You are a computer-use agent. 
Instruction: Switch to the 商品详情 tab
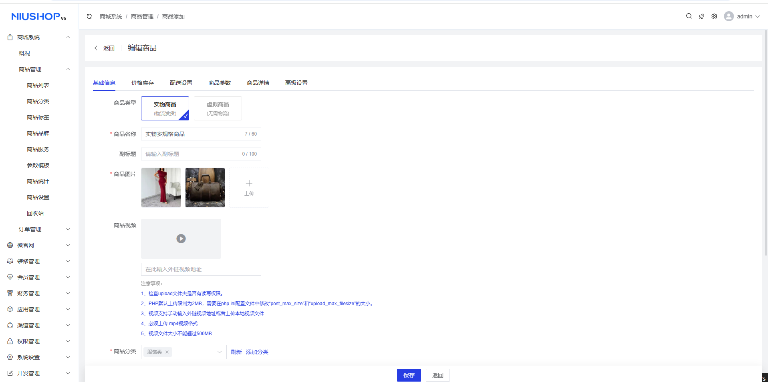coord(258,83)
